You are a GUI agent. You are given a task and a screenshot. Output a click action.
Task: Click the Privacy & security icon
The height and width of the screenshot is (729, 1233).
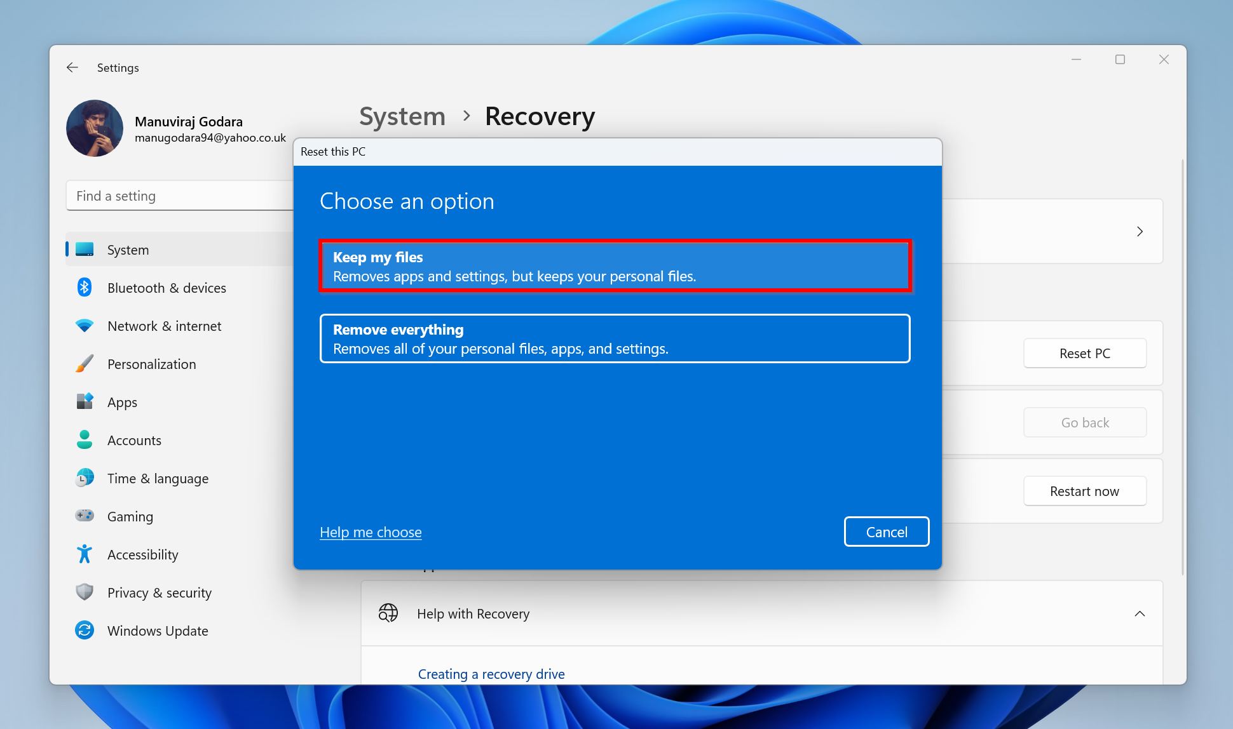tap(85, 592)
